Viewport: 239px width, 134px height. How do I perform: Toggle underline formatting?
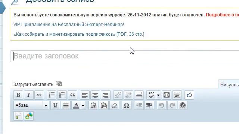(x=55, y=105)
